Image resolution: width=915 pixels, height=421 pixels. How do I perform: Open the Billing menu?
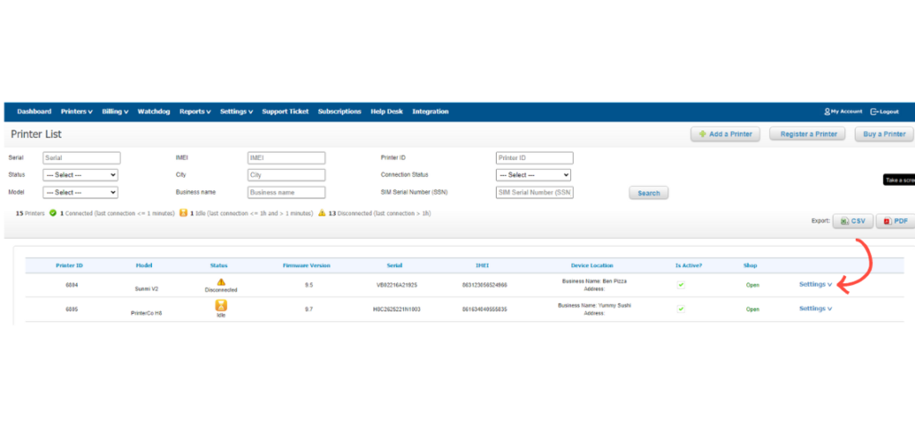pyautogui.click(x=115, y=112)
